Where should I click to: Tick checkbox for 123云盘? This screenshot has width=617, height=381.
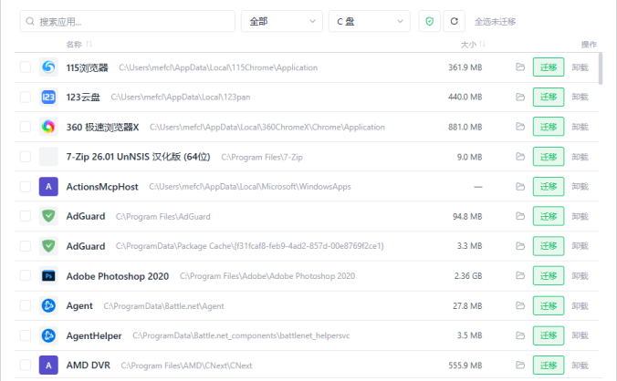pos(26,97)
